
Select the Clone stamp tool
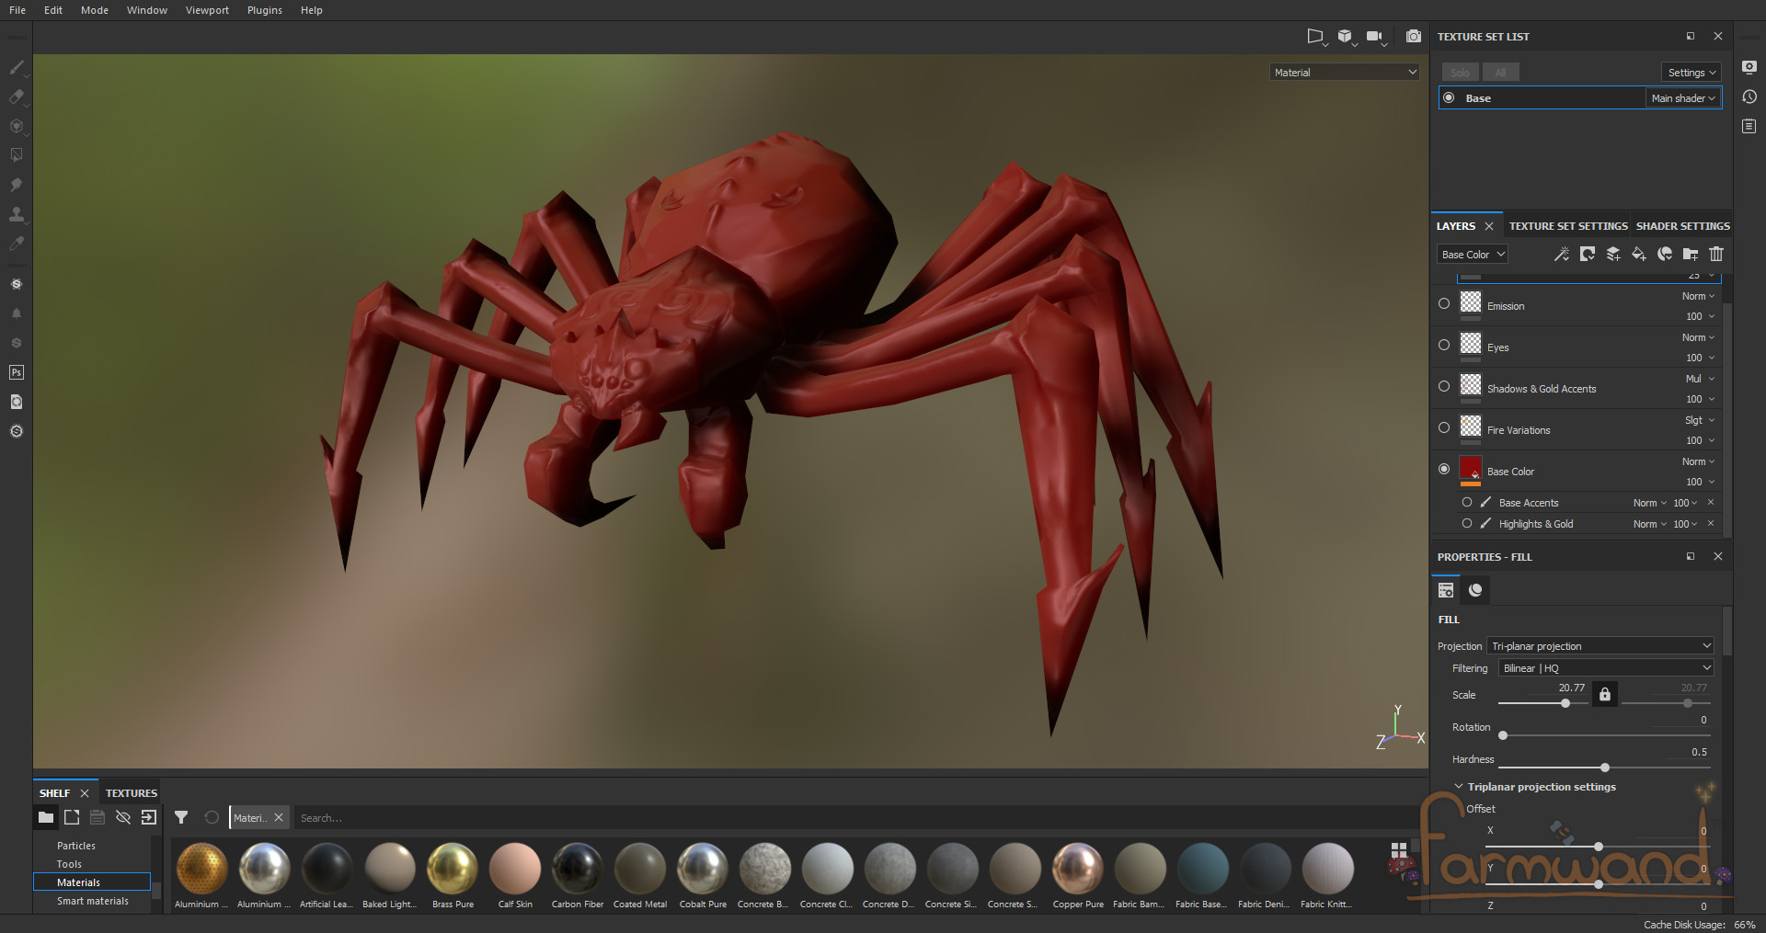tap(16, 214)
